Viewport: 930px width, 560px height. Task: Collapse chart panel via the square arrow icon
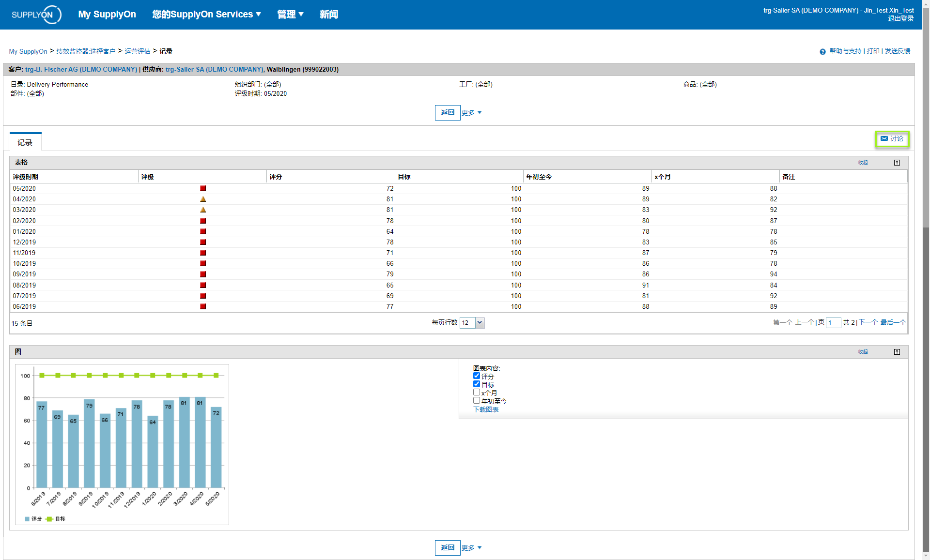tap(897, 352)
